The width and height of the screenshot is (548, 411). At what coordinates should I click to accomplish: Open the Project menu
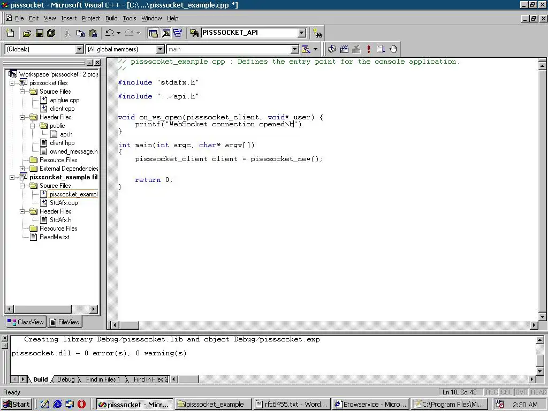click(x=91, y=18)
